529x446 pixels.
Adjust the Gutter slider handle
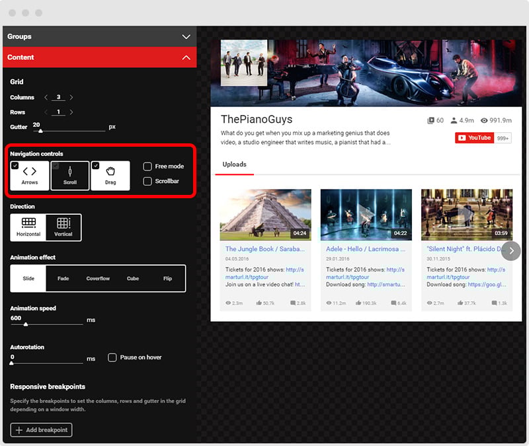pos(40,131)
